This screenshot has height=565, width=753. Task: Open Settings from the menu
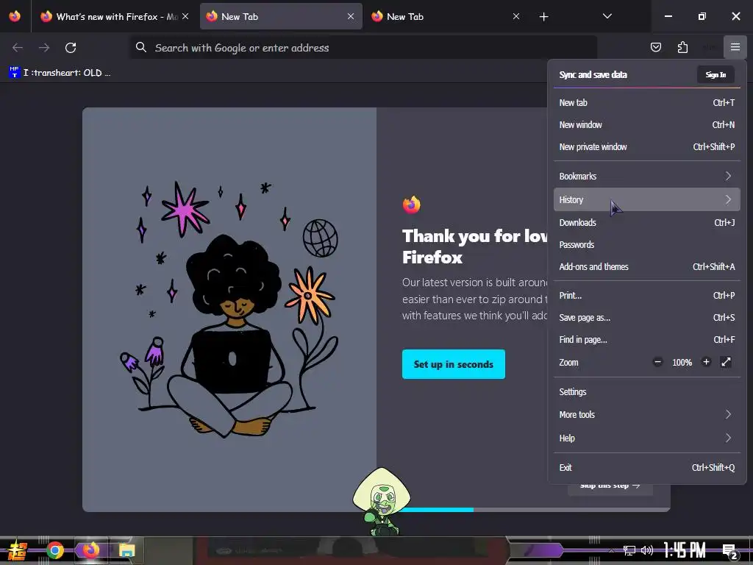tap(647, 391)
